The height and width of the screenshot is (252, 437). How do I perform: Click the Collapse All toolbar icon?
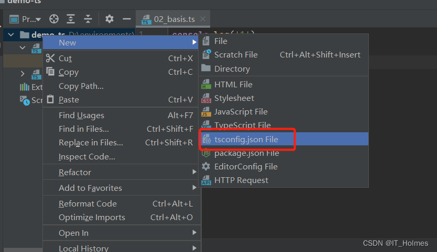(88, 19)
